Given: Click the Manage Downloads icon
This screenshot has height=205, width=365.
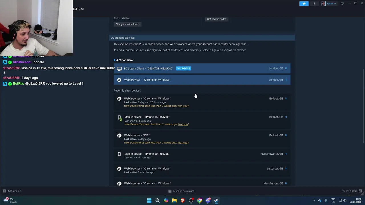Looking at the screenshot, I should click(170, 191).
